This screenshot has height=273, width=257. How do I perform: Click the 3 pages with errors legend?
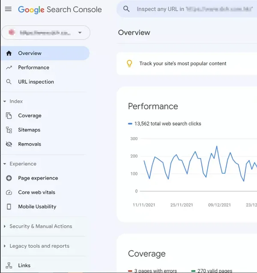pyautogui.click(x=152, y=270)
